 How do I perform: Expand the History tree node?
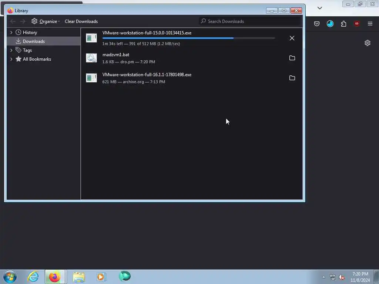(x=11, y=33)
